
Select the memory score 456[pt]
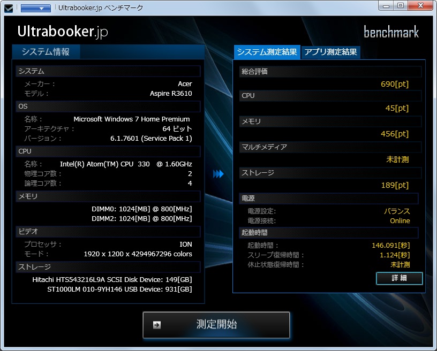coord(395,134)
